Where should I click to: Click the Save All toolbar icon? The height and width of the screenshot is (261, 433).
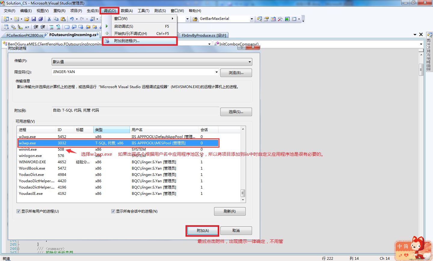click(x=41, y=19)
